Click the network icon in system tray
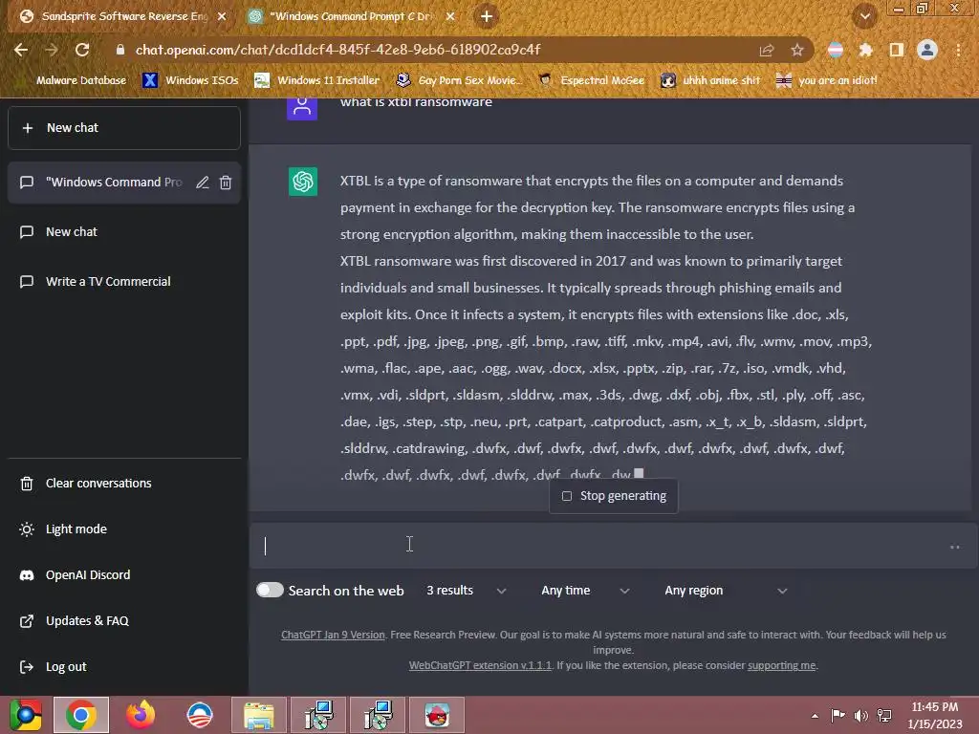Screen dimensions: 979x734 (884, 716)
